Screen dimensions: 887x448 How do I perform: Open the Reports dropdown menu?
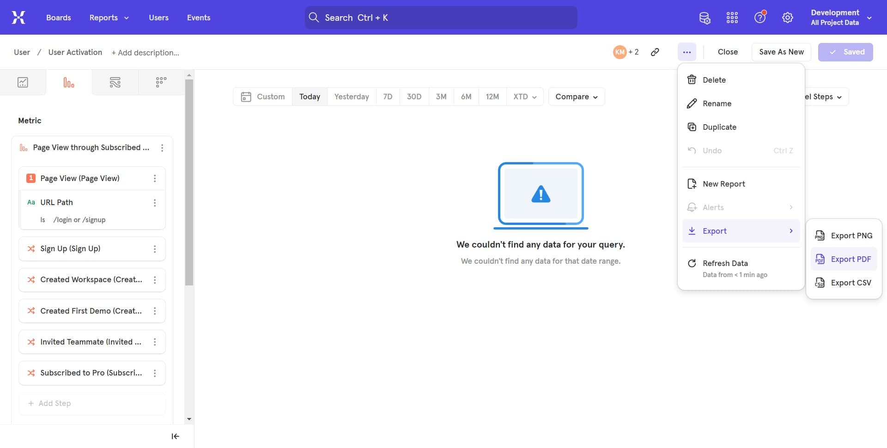coord(109,18)
